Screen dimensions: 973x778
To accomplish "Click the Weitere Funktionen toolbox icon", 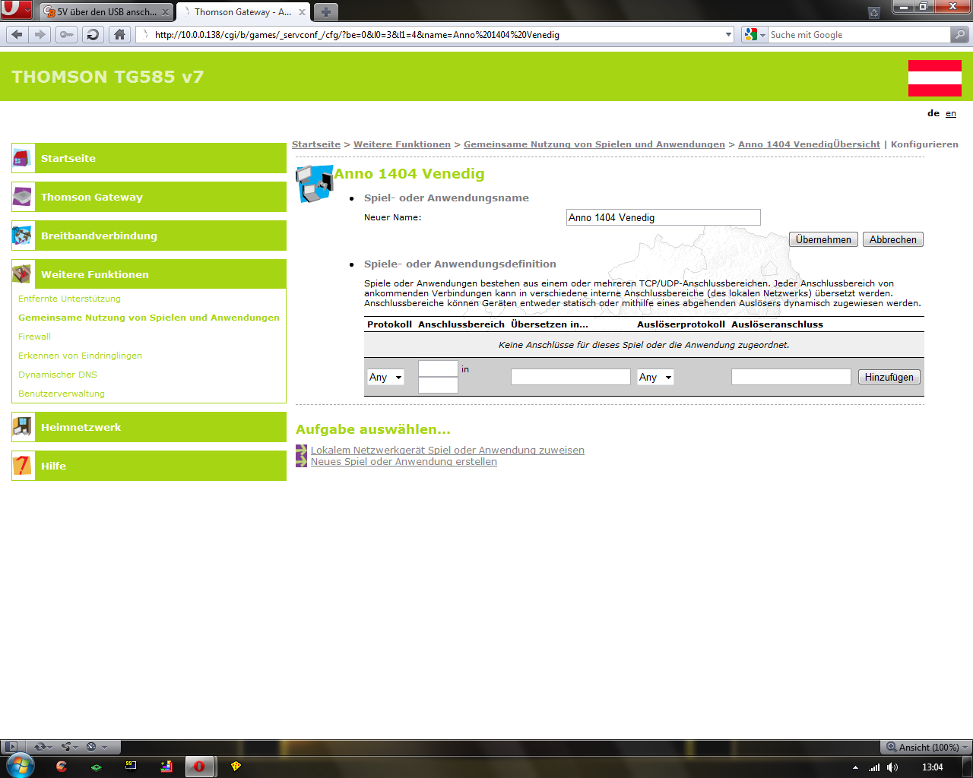I will 22,274.
